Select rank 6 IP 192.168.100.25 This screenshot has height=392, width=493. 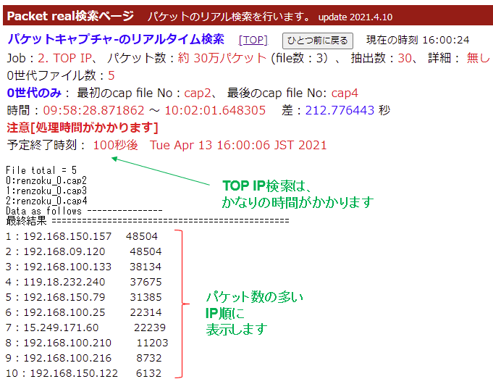click(64, 312)
